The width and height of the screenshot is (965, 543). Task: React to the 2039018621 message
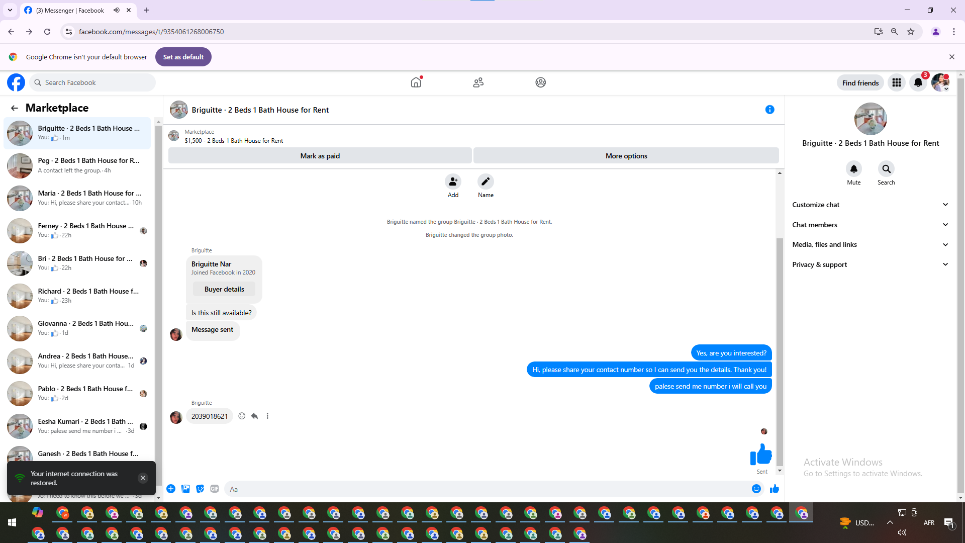pos(242,416)
